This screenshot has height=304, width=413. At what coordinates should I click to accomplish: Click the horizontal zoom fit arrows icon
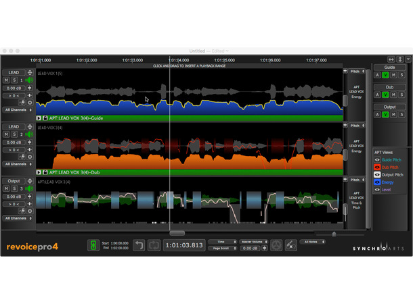391,59
